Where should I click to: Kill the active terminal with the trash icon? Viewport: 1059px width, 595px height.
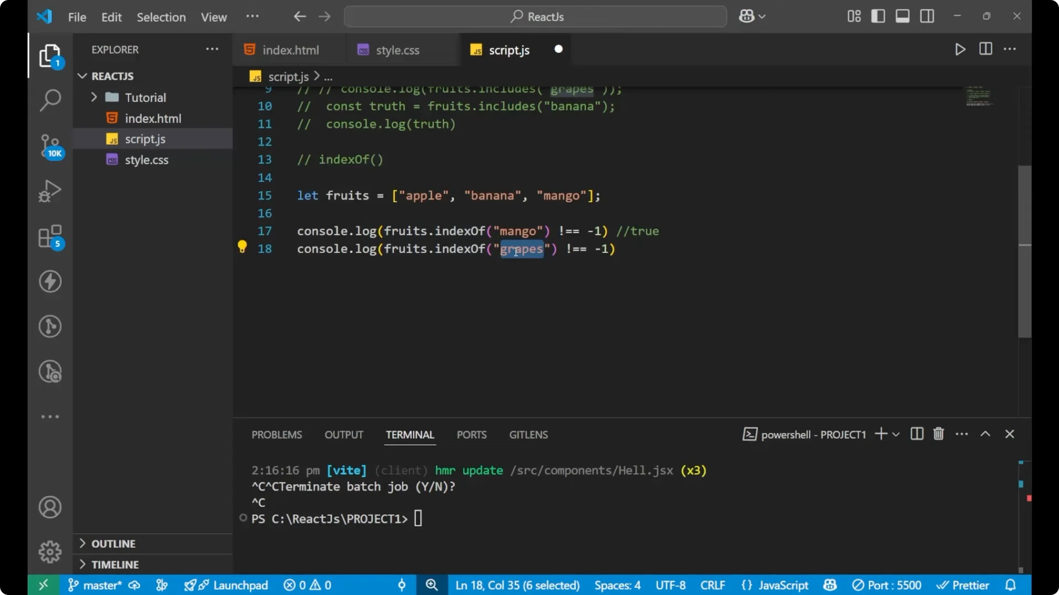point(938,434)
